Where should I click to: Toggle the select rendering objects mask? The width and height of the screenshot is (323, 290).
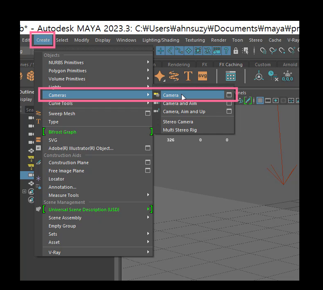[217, 51]
